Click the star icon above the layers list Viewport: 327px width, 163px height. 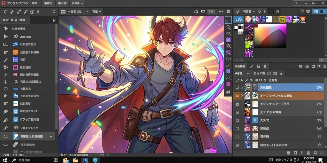281,74
